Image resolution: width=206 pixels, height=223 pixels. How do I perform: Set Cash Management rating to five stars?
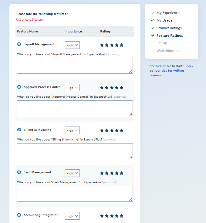[122, 173]
